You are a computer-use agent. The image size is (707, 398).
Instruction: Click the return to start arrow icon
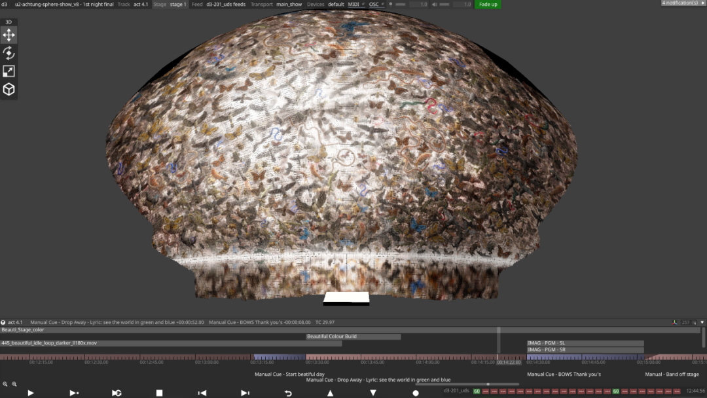click(x=287, y=393)
